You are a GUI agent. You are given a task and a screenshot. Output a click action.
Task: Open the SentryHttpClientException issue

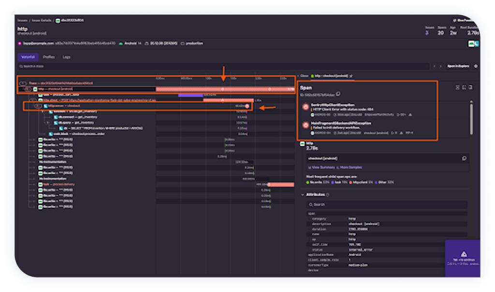[333, 105]
